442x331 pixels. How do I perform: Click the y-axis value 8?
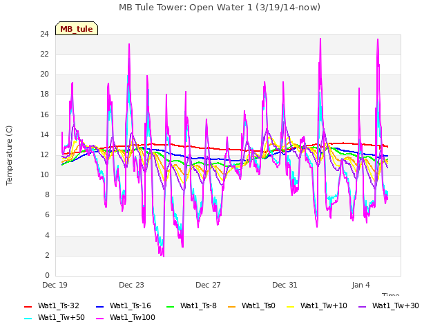(x=47, y=194)
